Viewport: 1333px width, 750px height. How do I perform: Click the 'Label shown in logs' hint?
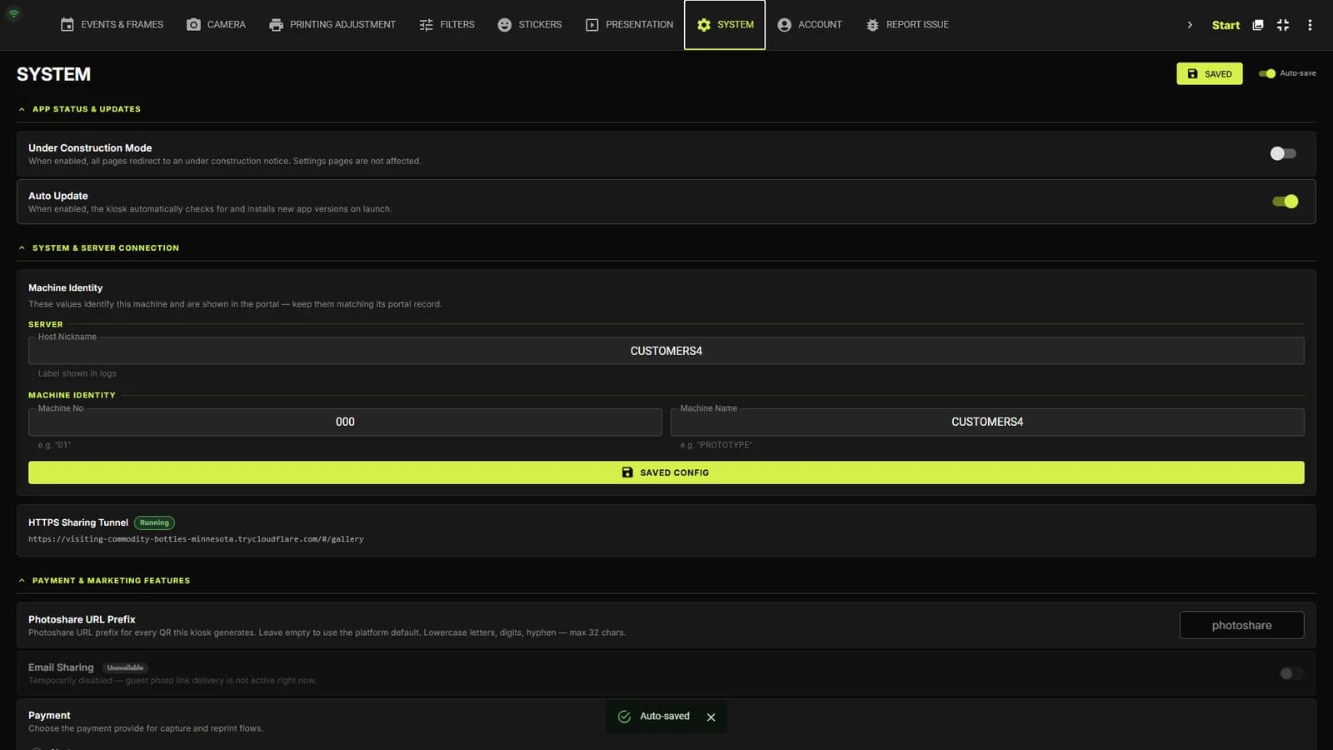(77, 373)
